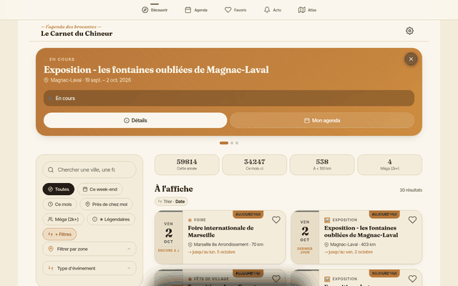Click the En cours status bar
The image size is (458, 286).
(229, 98)
